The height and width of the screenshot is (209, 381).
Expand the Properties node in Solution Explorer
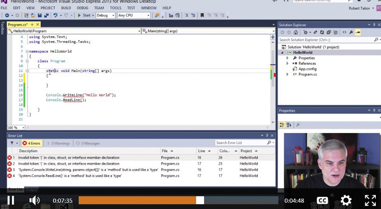click(288, 58)
